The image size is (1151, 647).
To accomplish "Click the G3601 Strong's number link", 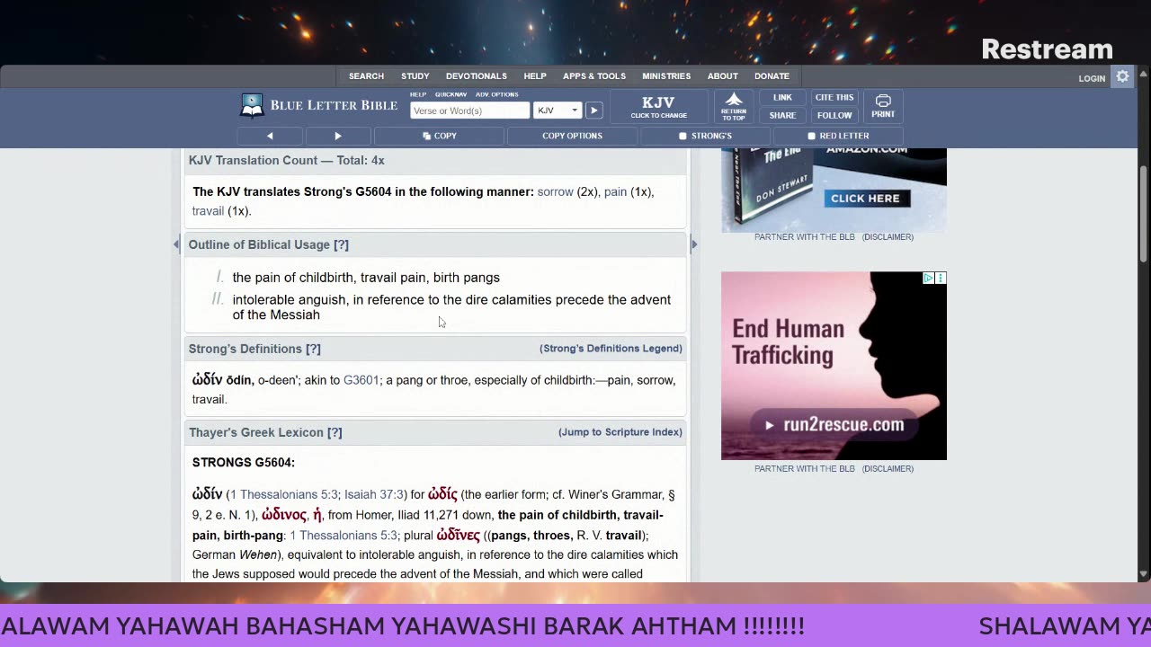I will (361, 380).
